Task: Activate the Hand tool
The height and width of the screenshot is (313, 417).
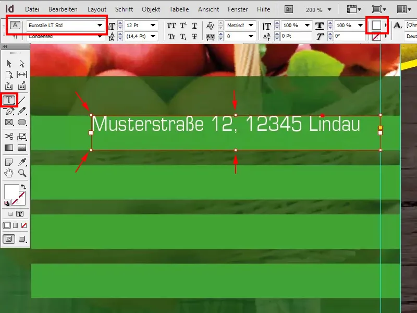Action: [9, 173]
